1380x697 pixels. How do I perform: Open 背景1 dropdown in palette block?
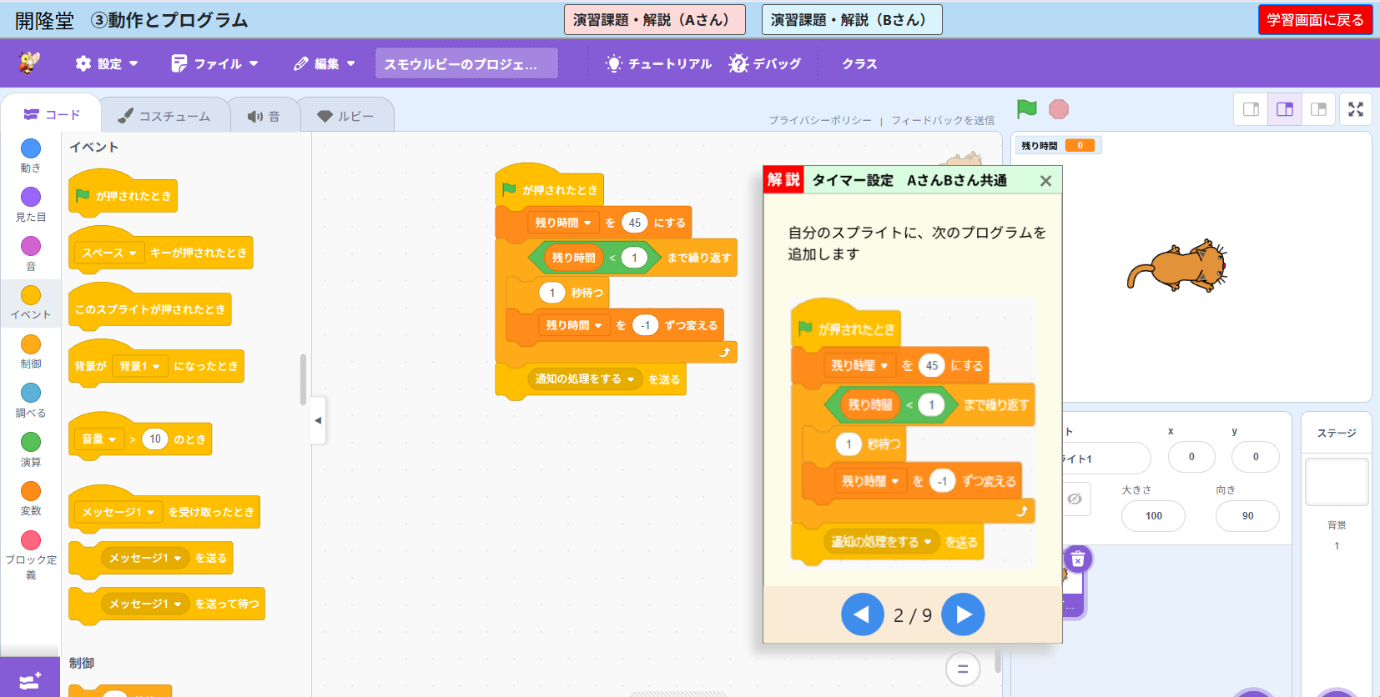(x=139, y=366)
